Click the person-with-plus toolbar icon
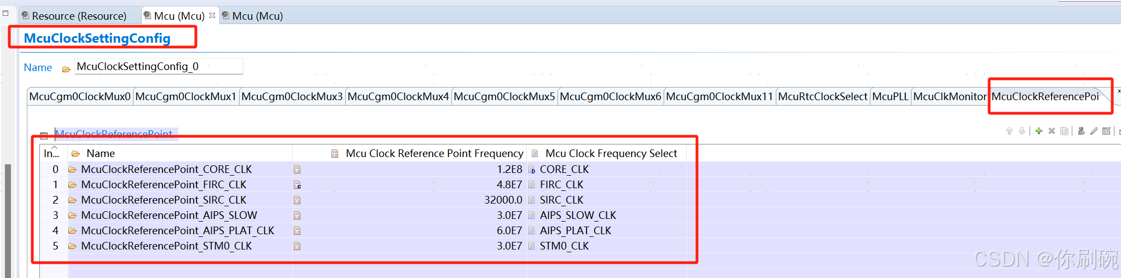 point(1081,131)
